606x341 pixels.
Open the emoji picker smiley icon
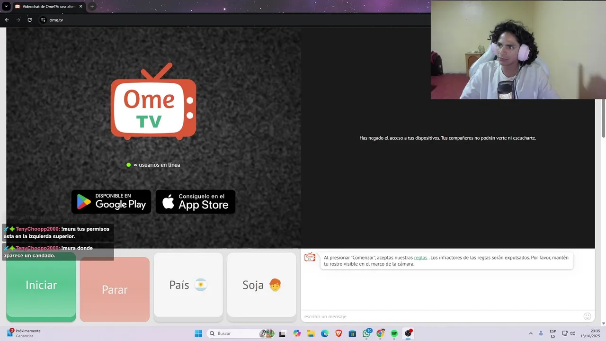(x=588, y=316)
